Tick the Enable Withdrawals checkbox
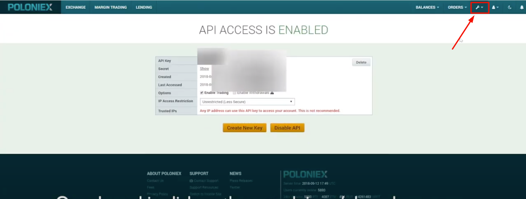This screenshot has width=526, height=199. point(235,93)
